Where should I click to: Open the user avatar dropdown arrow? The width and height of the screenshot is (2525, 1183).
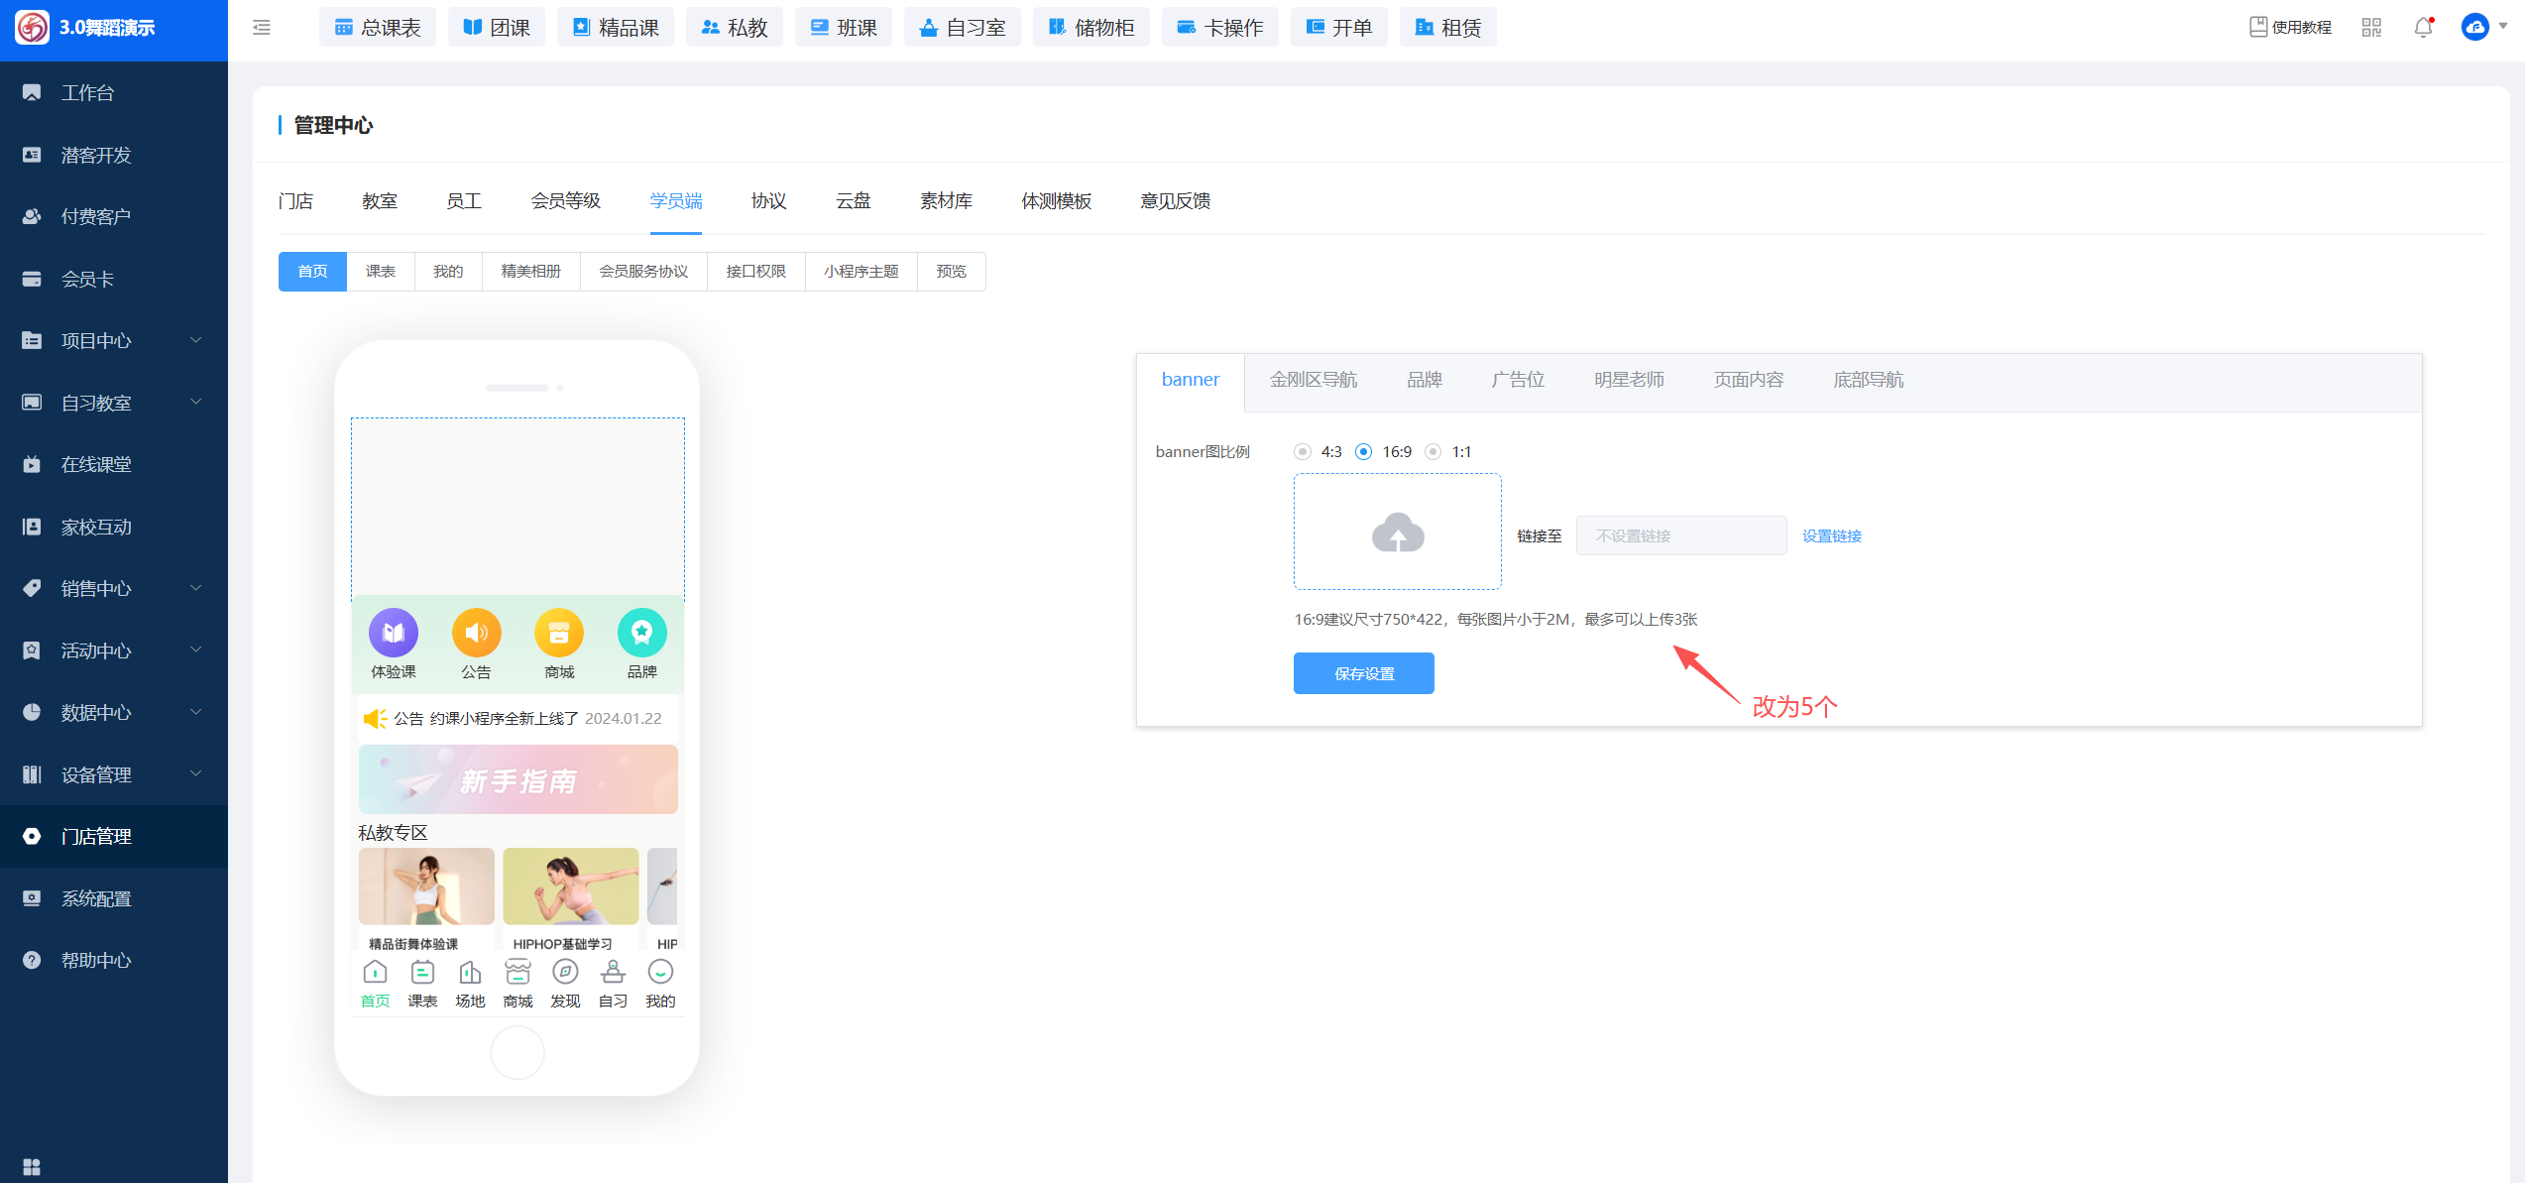(2503, 27)
